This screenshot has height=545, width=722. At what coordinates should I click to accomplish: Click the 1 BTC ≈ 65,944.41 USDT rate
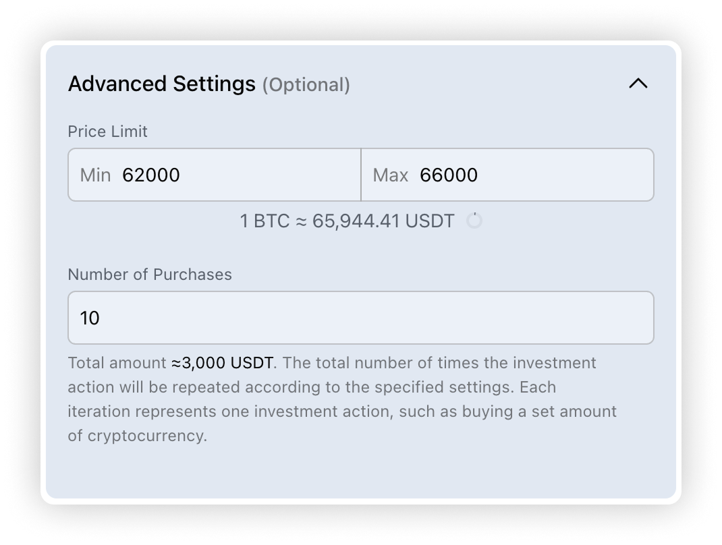click(347, 221)
